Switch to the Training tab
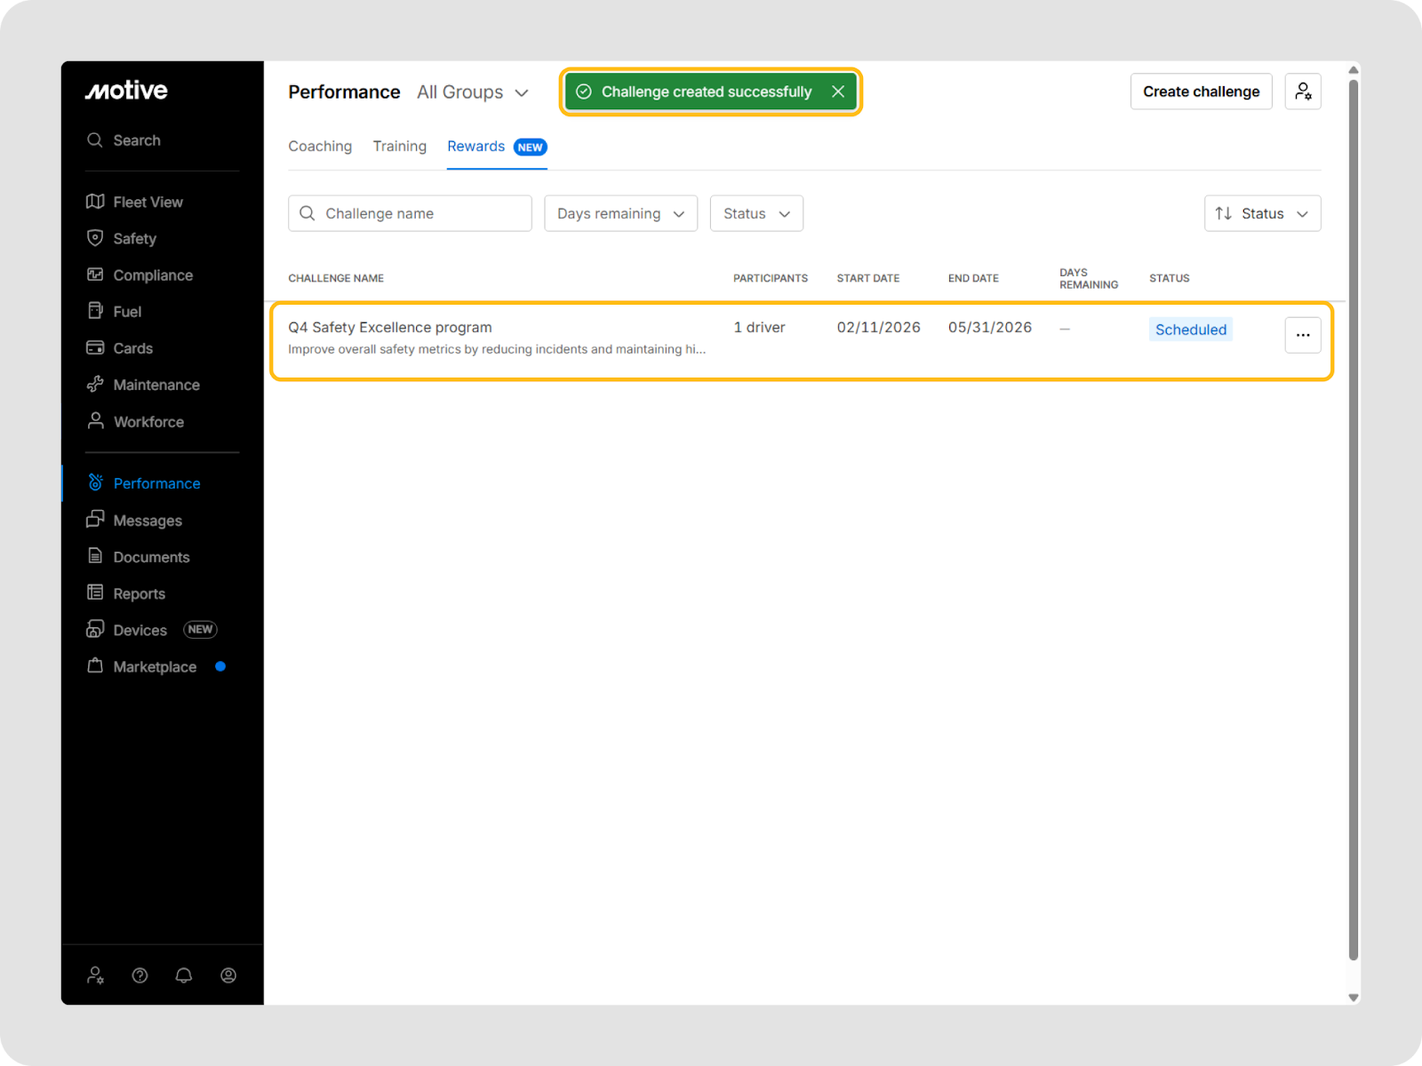Viewport: 1422px width, 1066px height. [399, 147]
